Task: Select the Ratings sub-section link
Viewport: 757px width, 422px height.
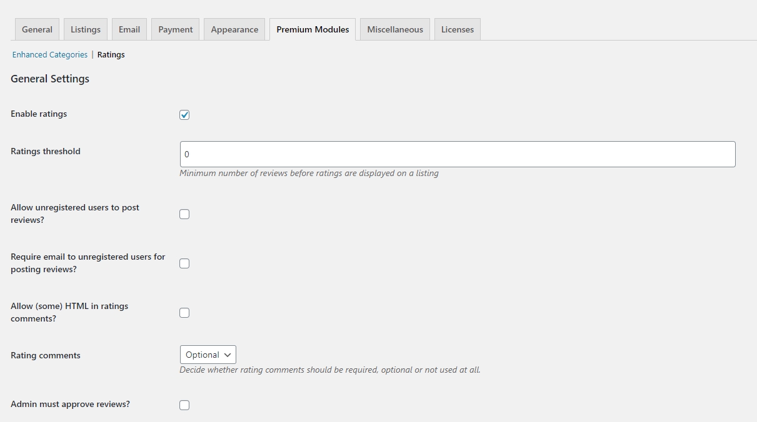Action: coord(111,55)
